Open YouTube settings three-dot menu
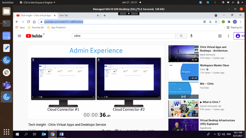The width and height of the screenshot is (246, 138). [x=228, y=36]
